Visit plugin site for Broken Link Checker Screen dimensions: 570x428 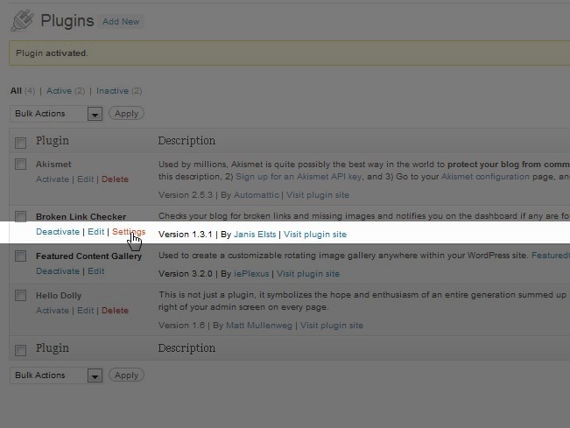(315, 235)
